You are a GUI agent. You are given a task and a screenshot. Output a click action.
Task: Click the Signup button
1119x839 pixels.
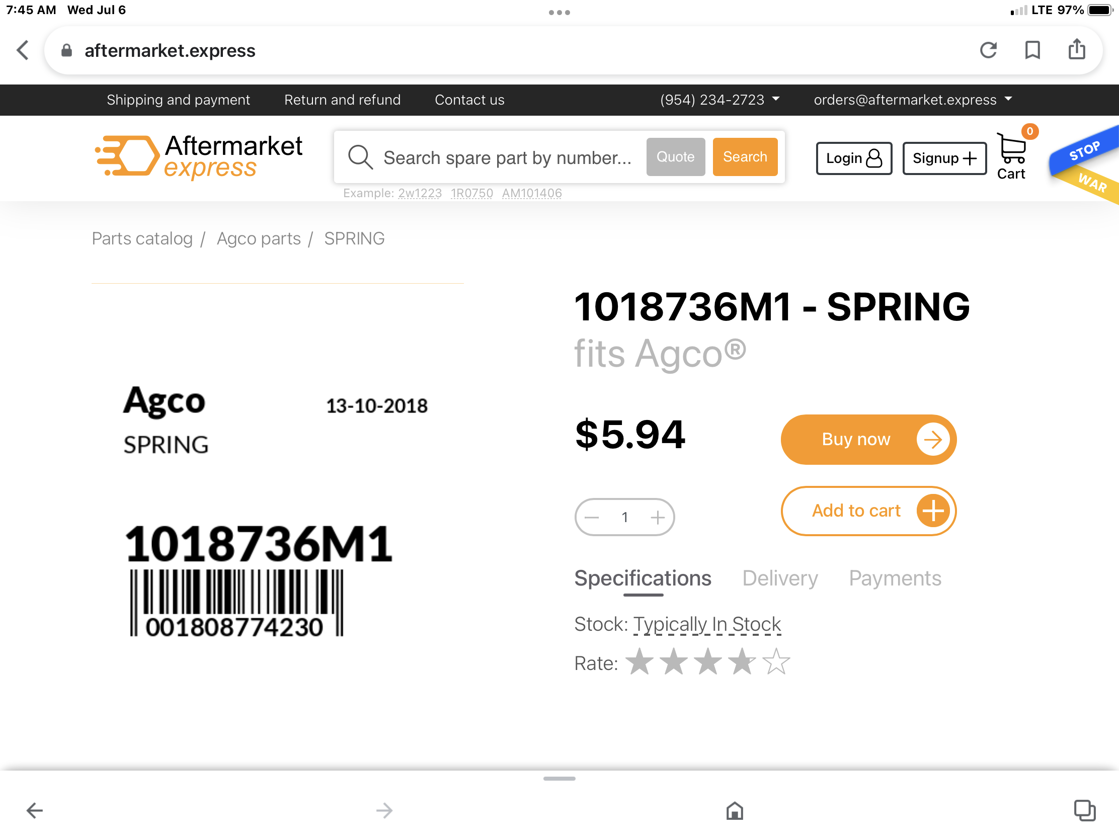tap(944, 158)
